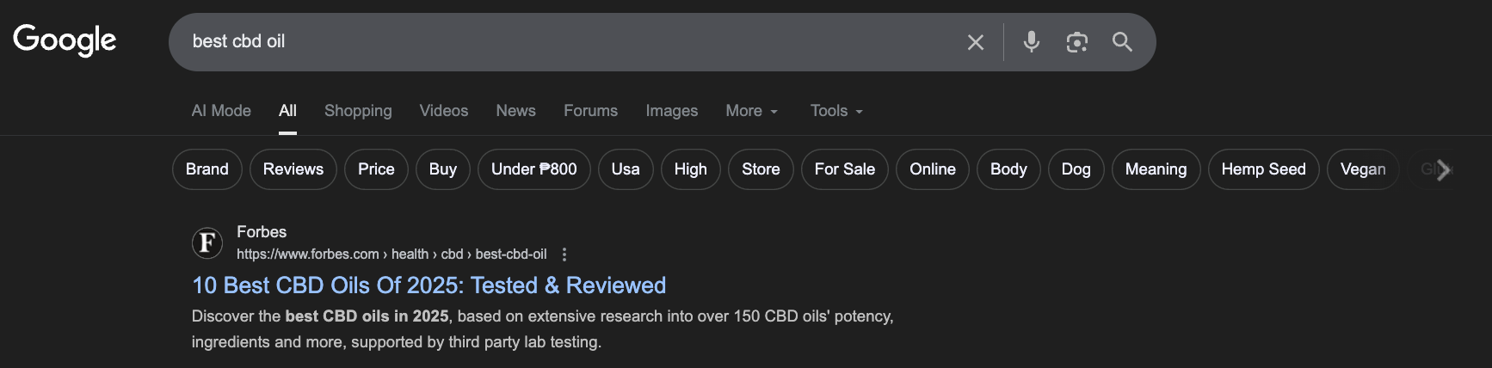Start voice search with microphone icon

pyautogui.click(x=1031, y=41)
